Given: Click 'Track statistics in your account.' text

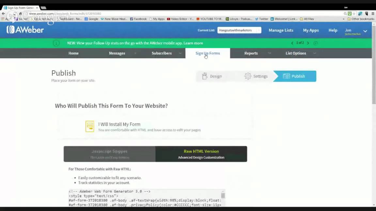Looking at the screenshot, I should coord(104,183).
